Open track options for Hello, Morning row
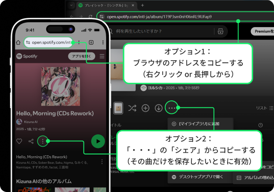Image resolution: width=274 pixels, height=192 pixels. click(x=102, y=161)
